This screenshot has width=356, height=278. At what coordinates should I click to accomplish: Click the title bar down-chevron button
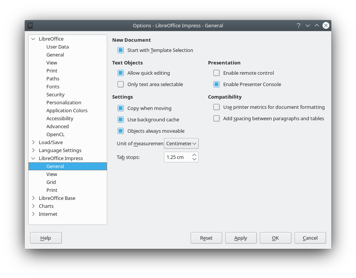tap(308, 25)
